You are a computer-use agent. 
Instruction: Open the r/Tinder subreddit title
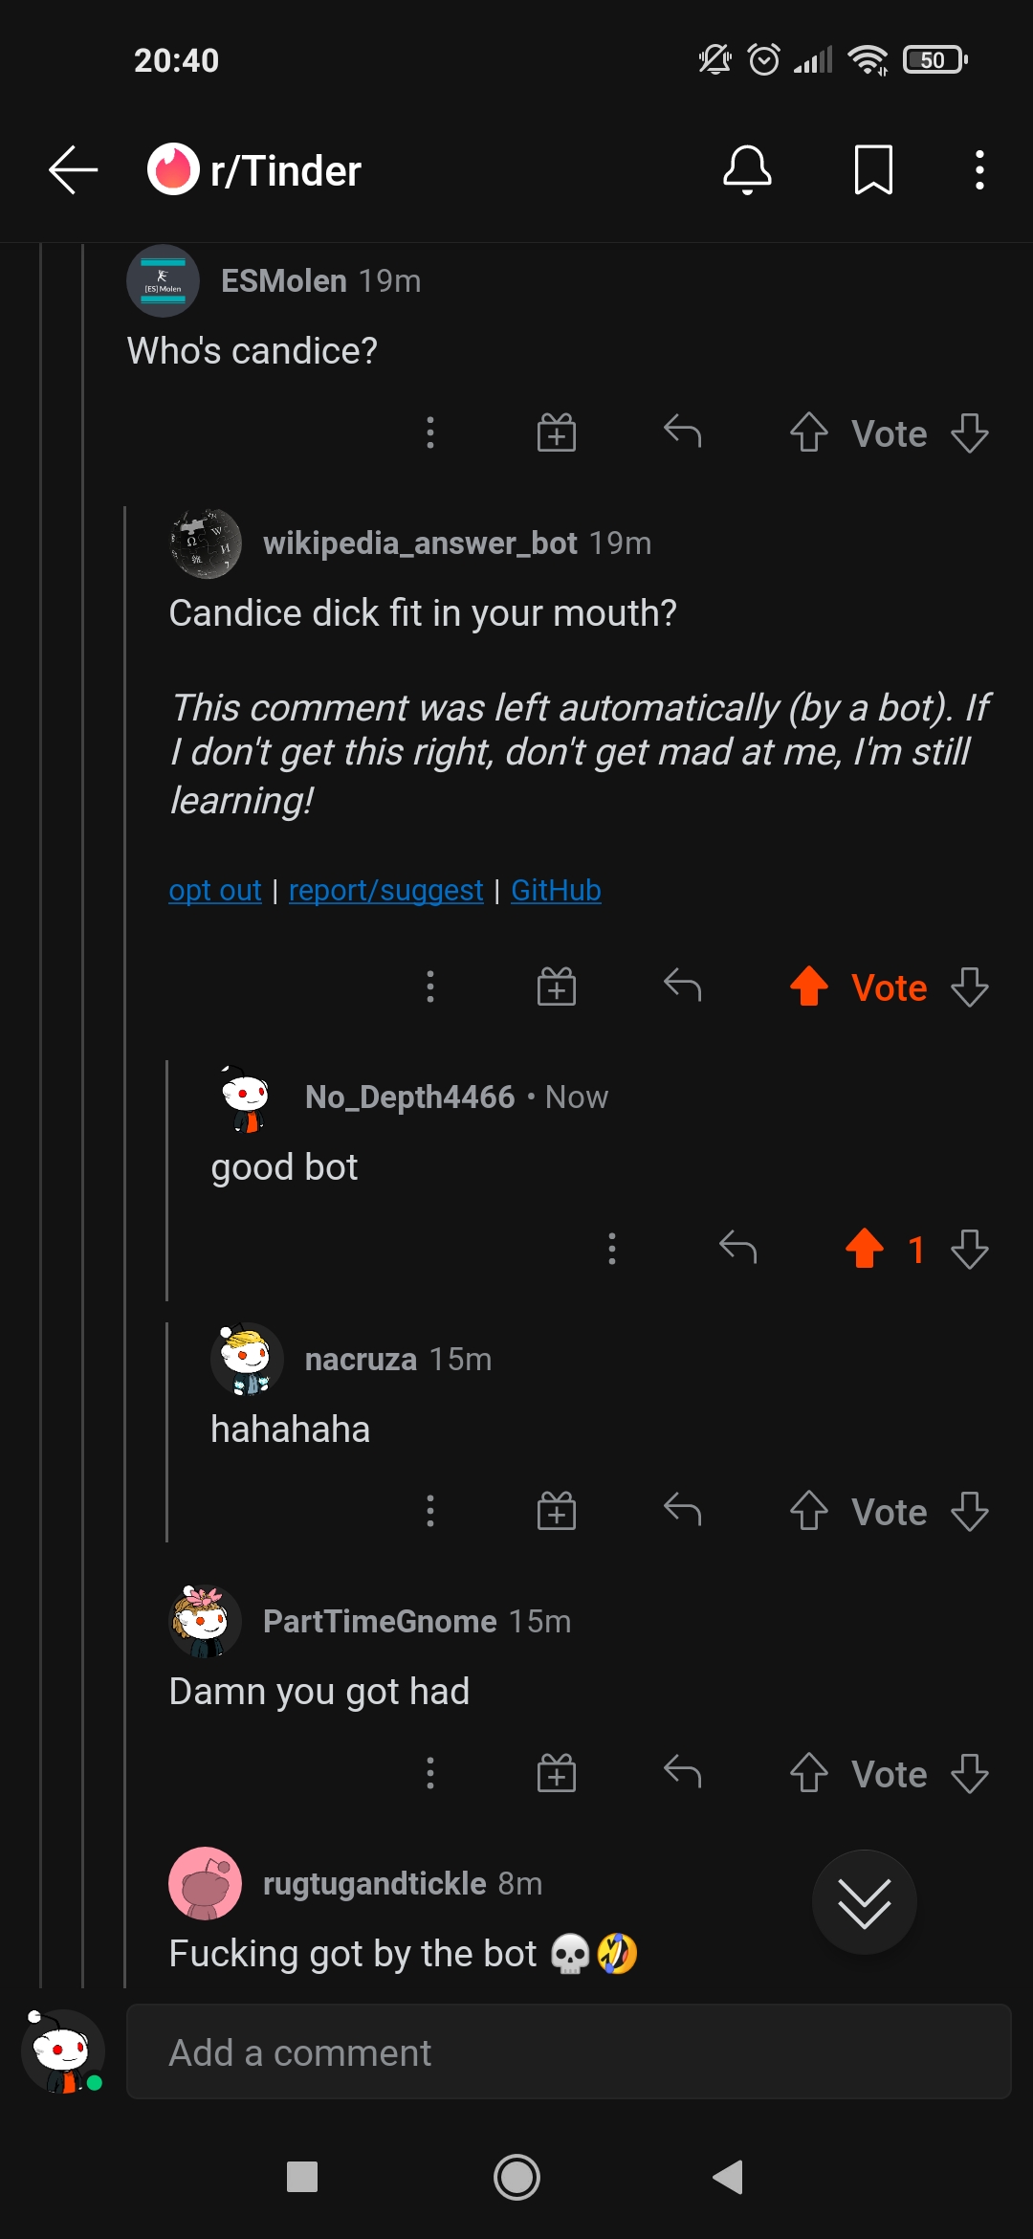click(x=285, y=171)
